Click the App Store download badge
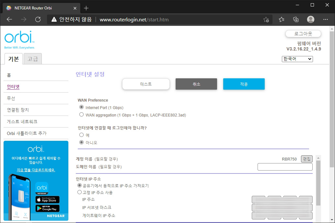 47,200
